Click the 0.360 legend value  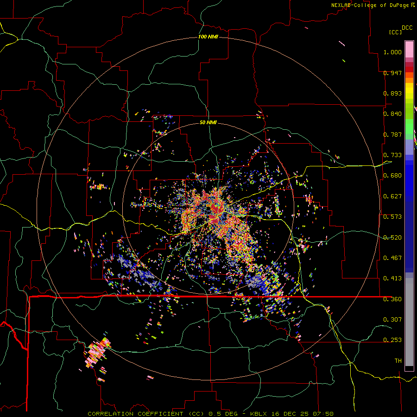coord(392,299)
